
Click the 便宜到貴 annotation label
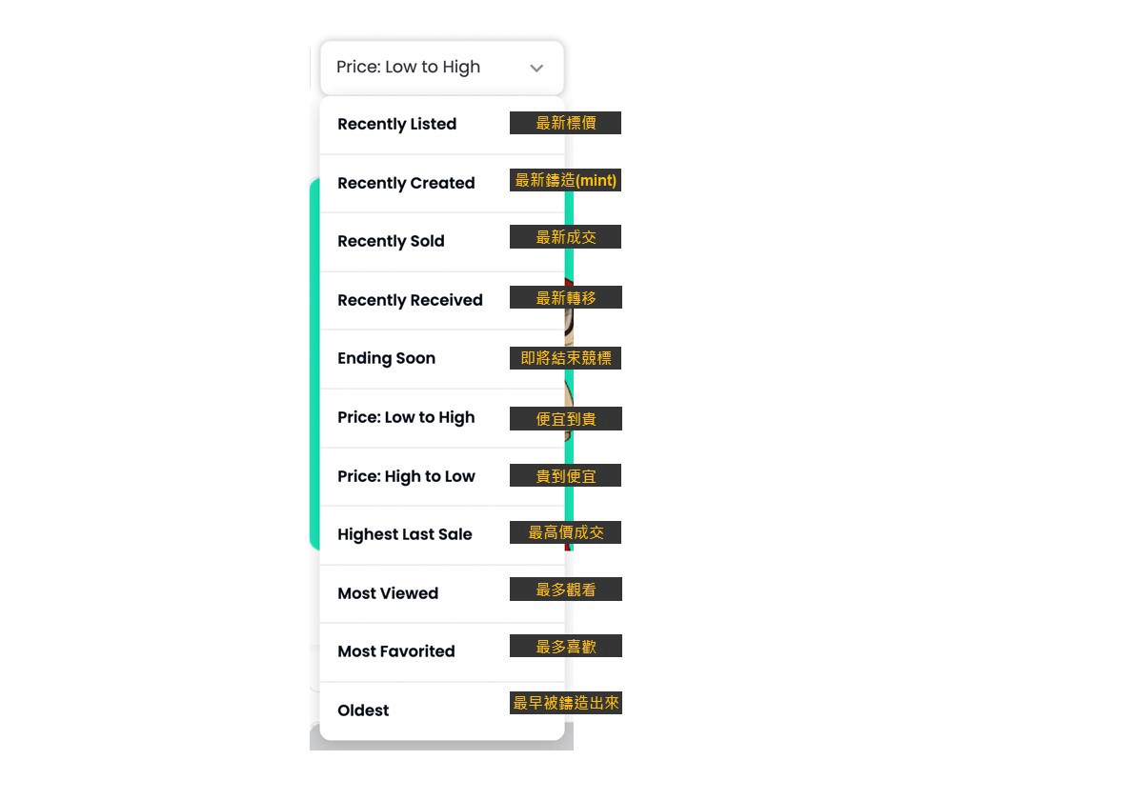565,418
